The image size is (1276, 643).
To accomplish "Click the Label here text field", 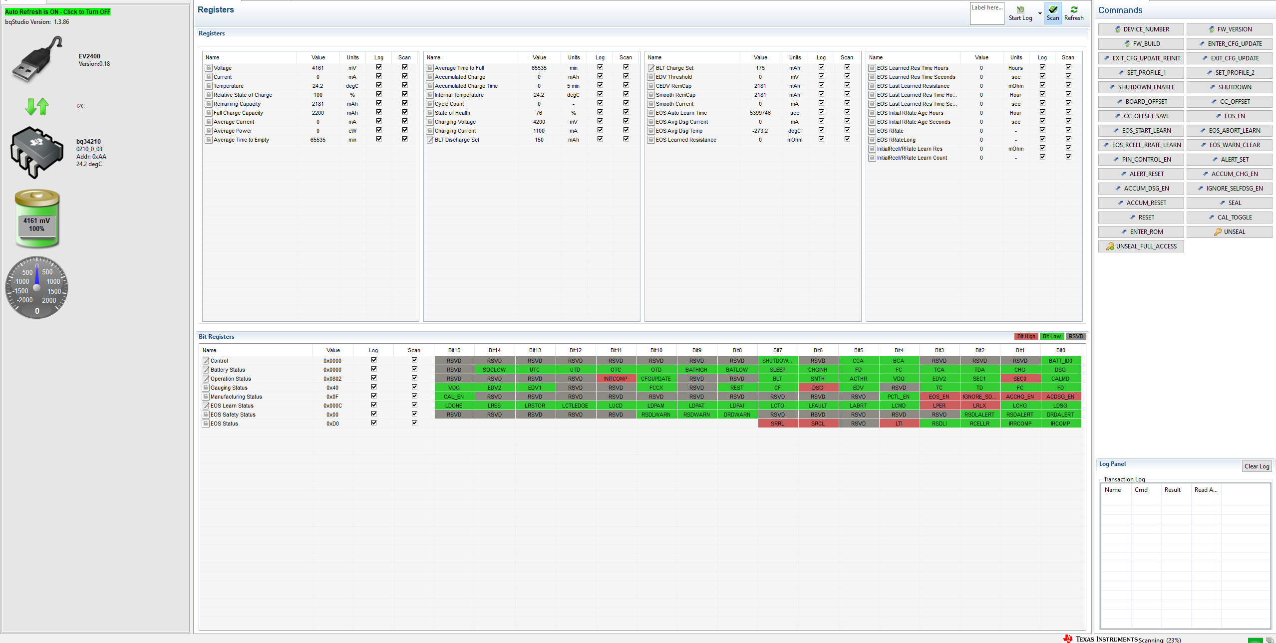I will [986, 13].
